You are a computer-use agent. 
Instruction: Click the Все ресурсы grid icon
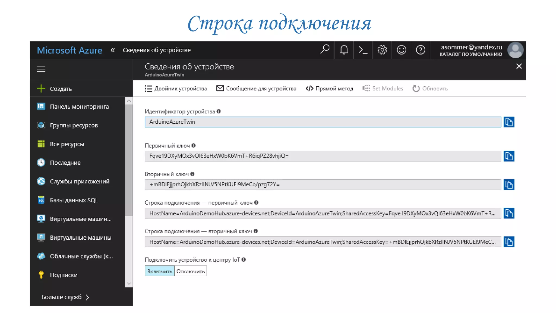[41, 144]
